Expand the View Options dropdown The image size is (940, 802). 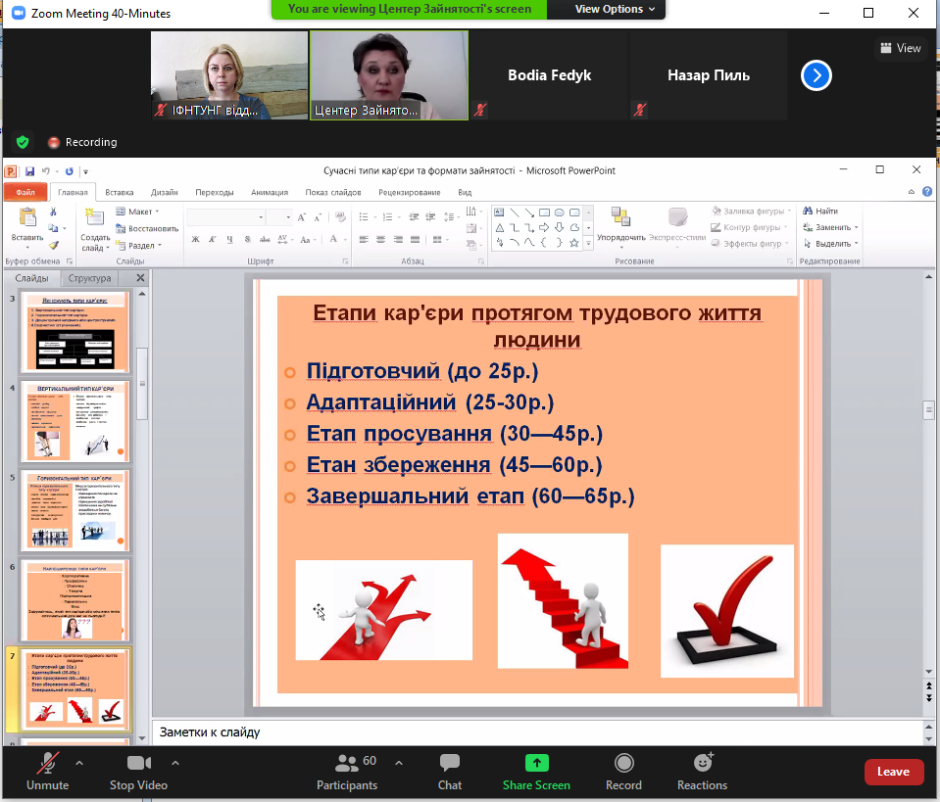coord(609,9)
